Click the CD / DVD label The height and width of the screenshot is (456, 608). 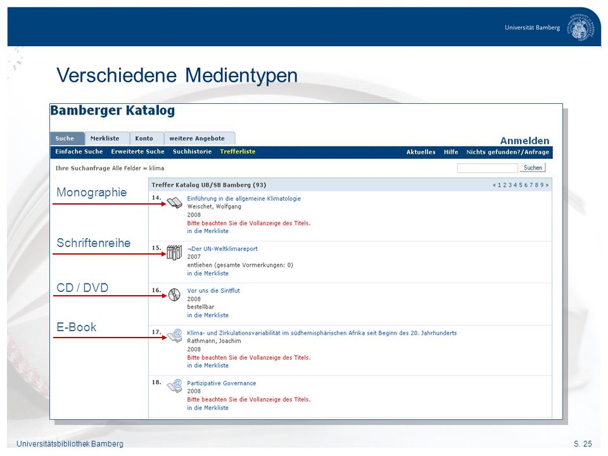82,288
